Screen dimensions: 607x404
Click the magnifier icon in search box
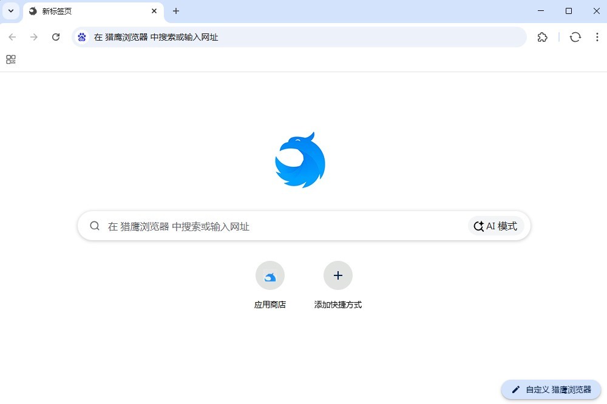coord(95,226)
